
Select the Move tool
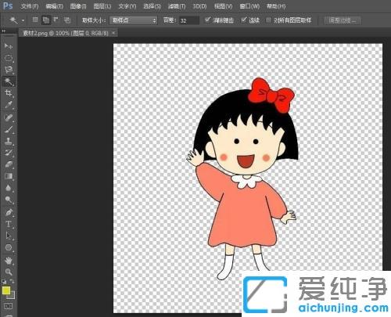coord(9,46)
